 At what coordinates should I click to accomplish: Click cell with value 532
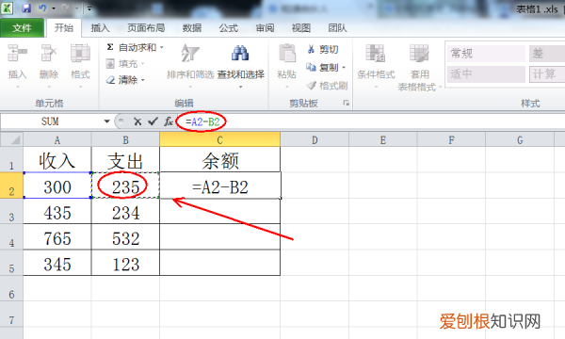[x=125, y=237]
